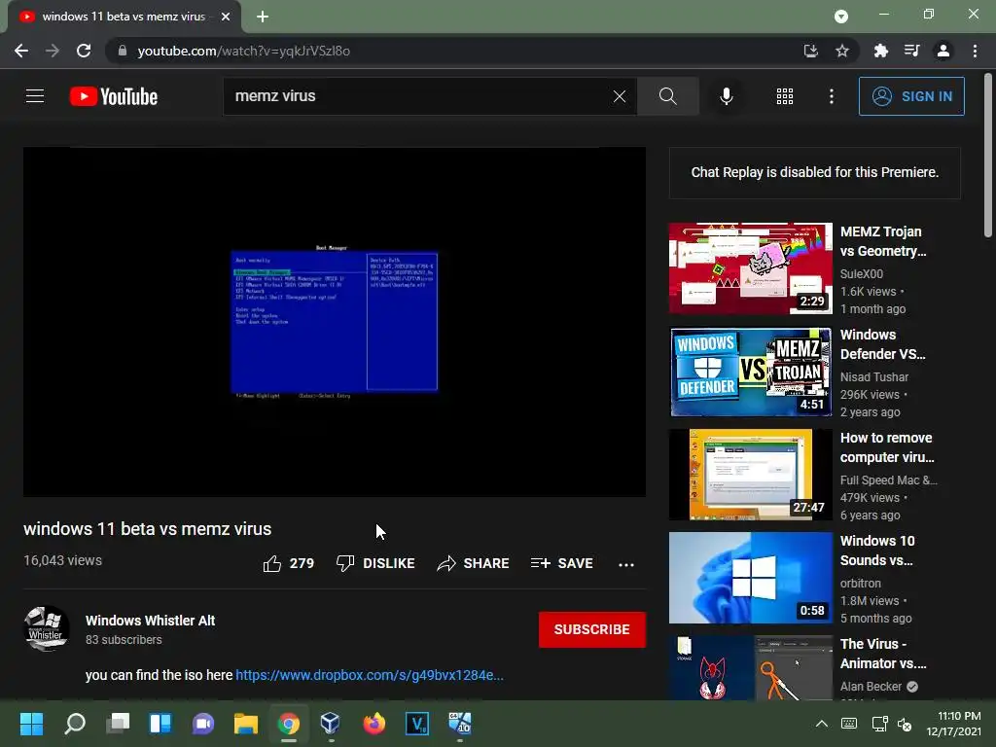Go back with browser back arrow
The height and width of the screenshot is (747, 996).
tap(21, 51)
